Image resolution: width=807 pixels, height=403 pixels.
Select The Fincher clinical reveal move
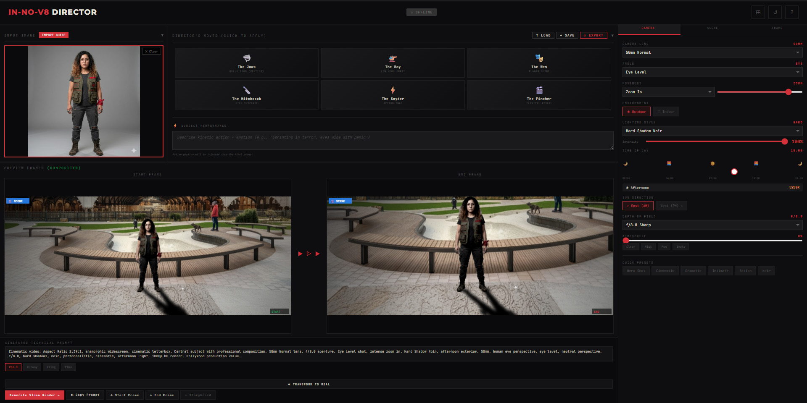pyautogui.click(x=539, y=95)
